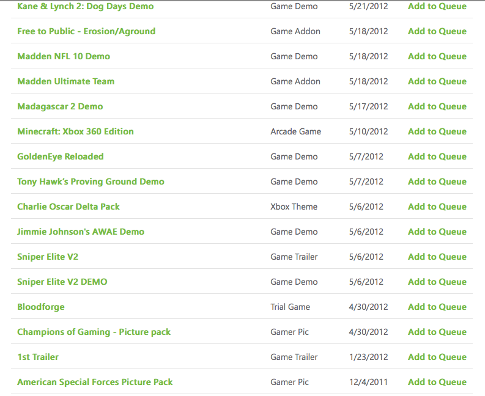This screenshot has height=396, width=485.
Task: Open American Special Forces Picture Pack
Action: (x=95, y=382)
